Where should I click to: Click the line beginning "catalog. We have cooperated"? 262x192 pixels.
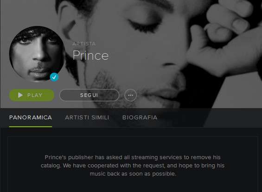pyautogui.click(x=133, y=166)
